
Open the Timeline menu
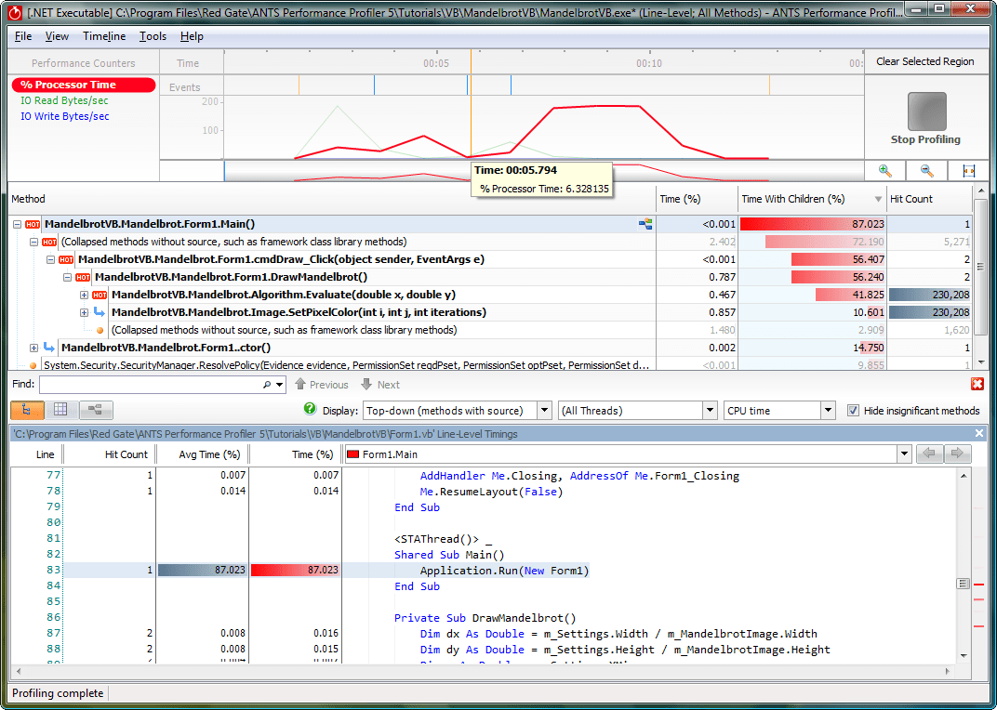pyautogui.click(x=104, y=36)
